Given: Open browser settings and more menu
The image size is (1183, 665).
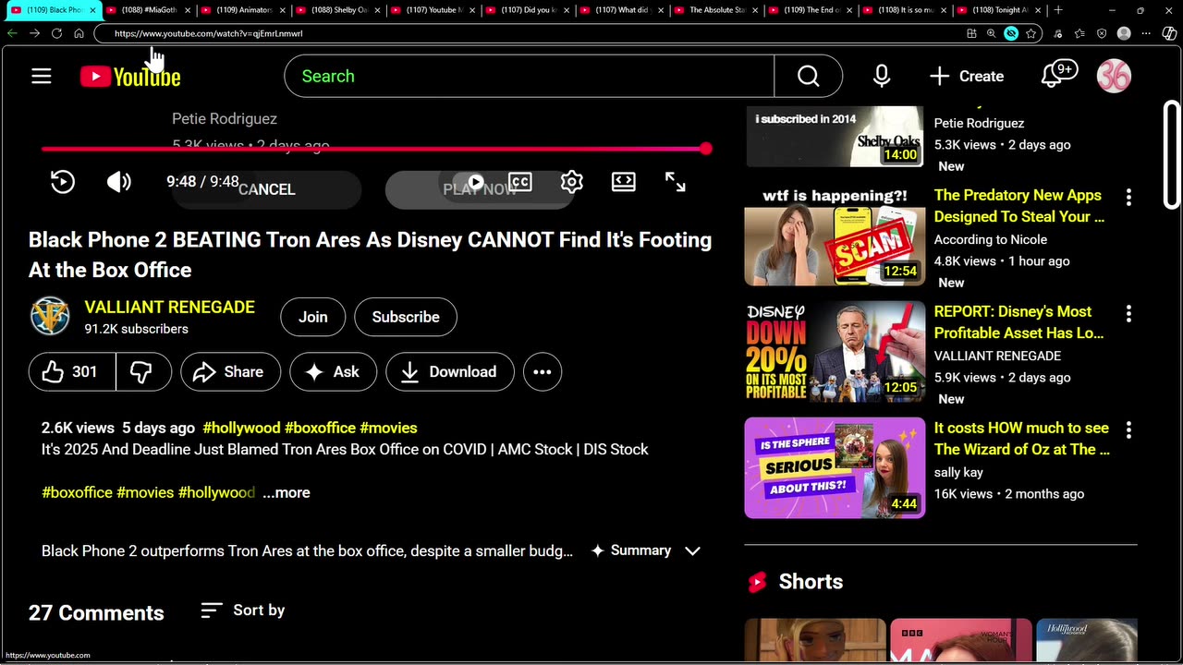Looking at the screenshot, I should tap(1146, 33).
